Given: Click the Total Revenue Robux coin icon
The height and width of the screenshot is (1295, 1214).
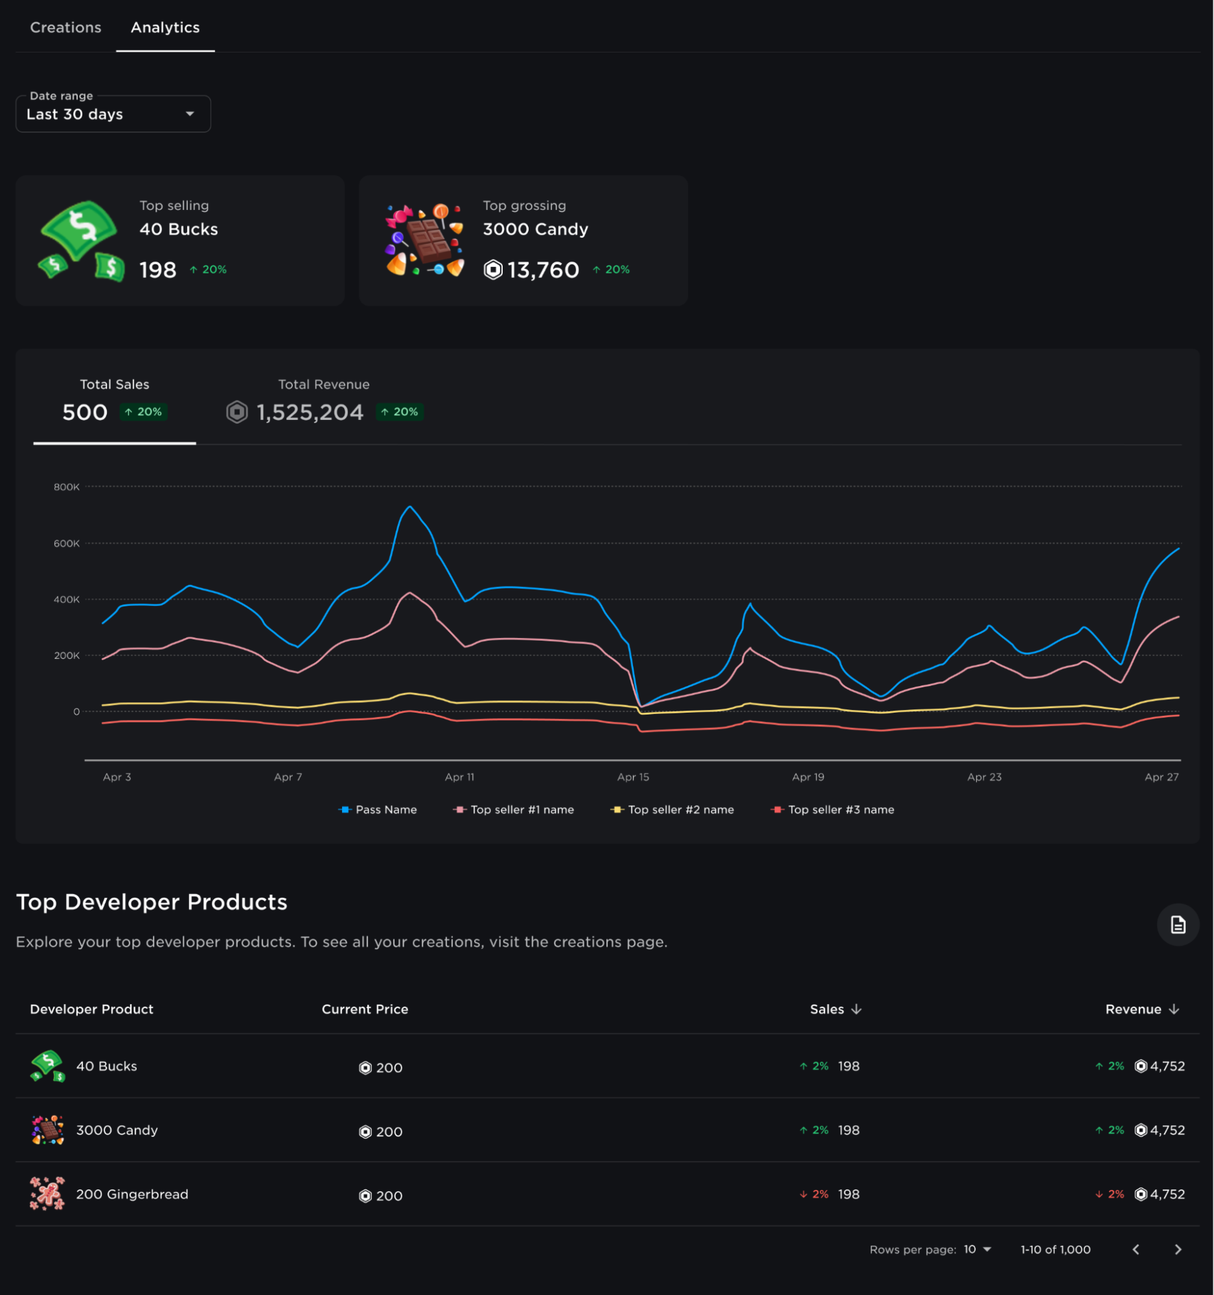Looking at the screenshot, I should [x=236, y=412].
